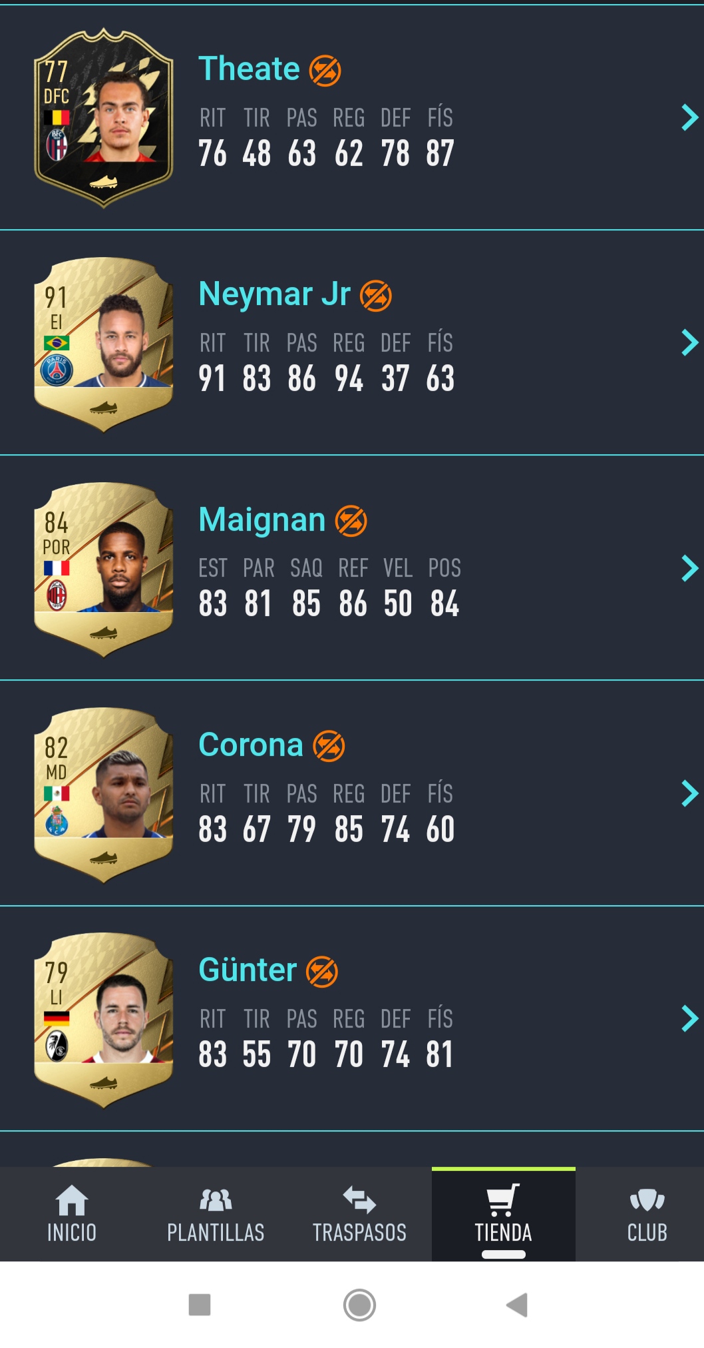Expand Neymar Jr's details chevron
Viewport: 704px width, 1348px height.
click(689, 343)
